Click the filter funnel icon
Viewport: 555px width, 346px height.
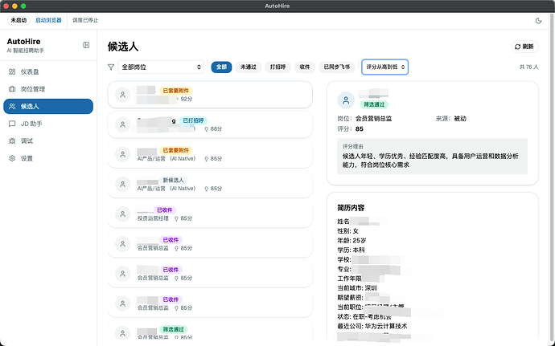(111, 67)
